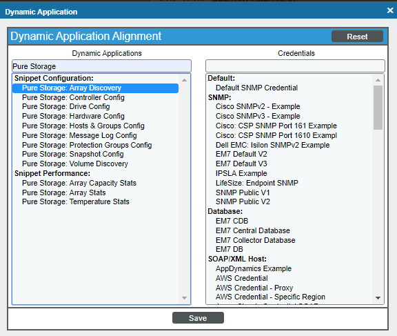The image size is (397, 336).
Task: Click Dynamic Applications list scroll down arrow
Action: tap(184, 298)
